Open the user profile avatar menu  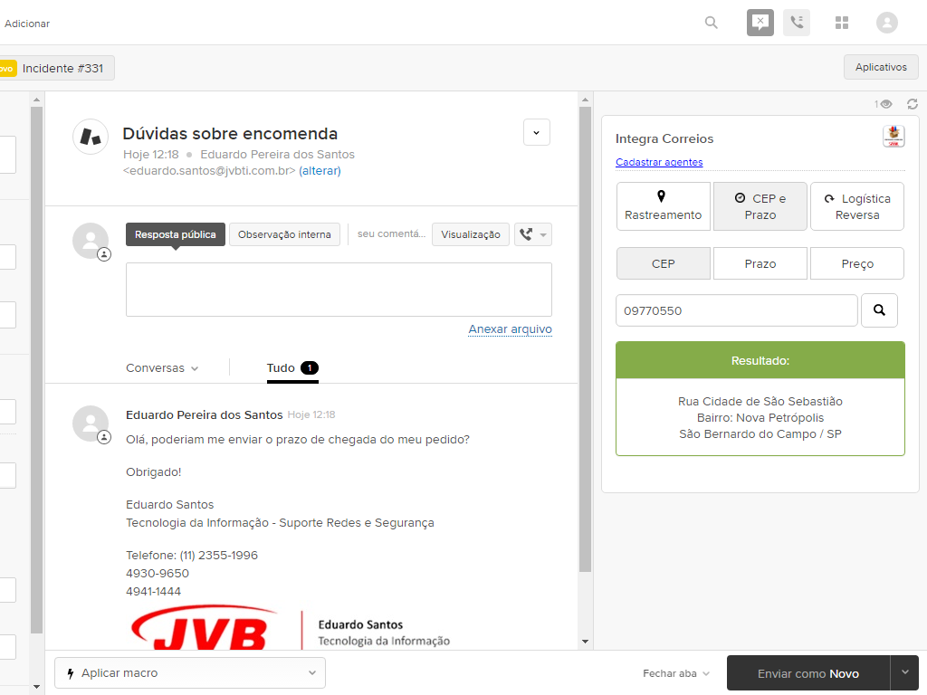887,23
